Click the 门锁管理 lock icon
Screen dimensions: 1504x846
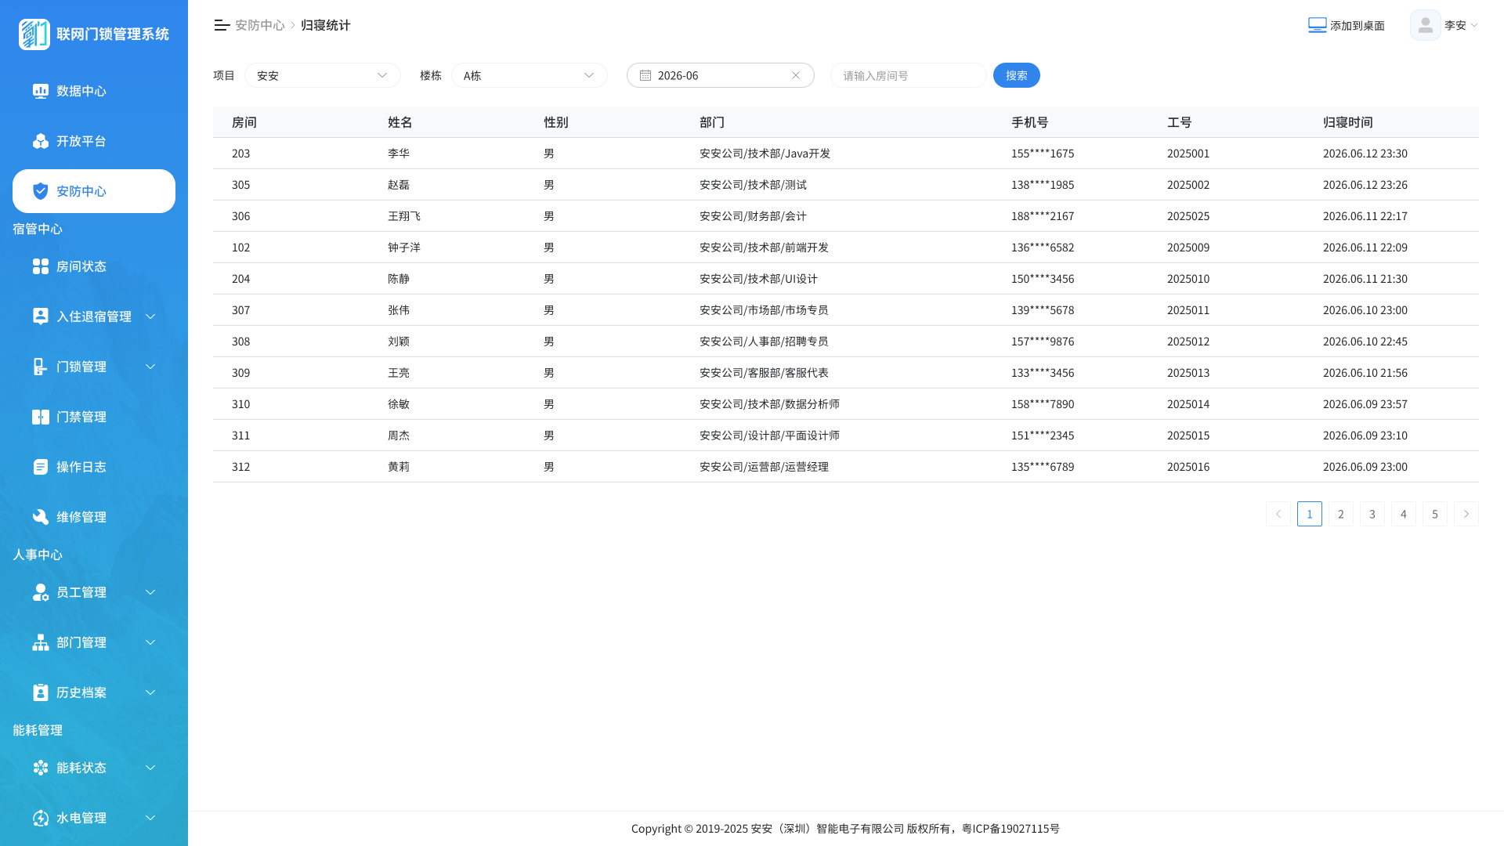pyautogui.click(x=41, y=367)
